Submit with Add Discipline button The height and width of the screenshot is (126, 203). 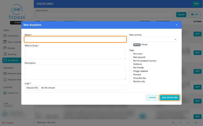(170, 98)
